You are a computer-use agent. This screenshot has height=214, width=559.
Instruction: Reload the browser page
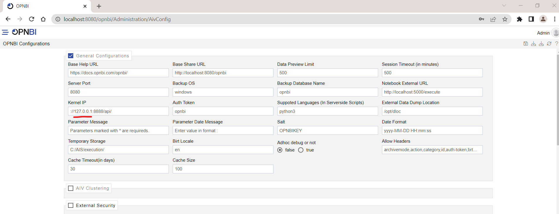pos(31,19)
